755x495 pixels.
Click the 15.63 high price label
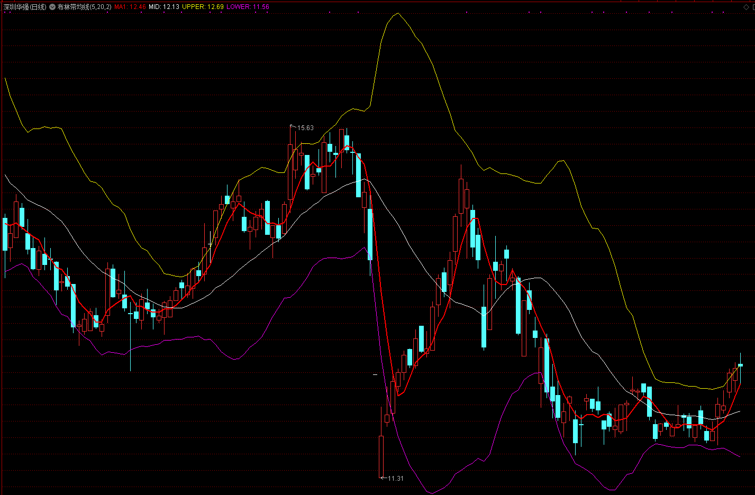305,128
